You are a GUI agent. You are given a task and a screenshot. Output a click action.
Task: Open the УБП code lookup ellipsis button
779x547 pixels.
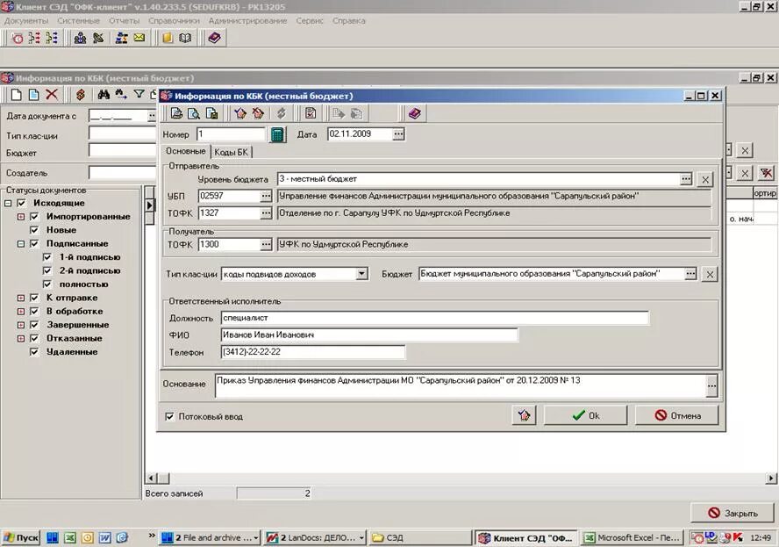pos(267,196)
